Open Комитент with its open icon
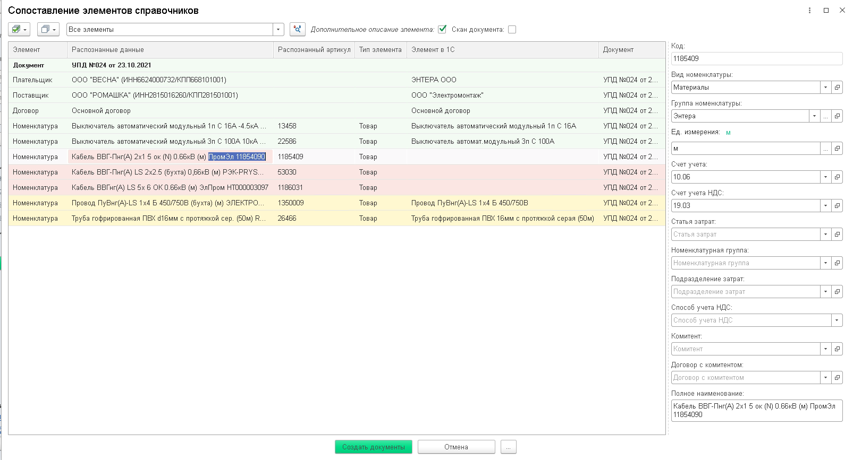This screenshot has height=460, width=853. 837,349
